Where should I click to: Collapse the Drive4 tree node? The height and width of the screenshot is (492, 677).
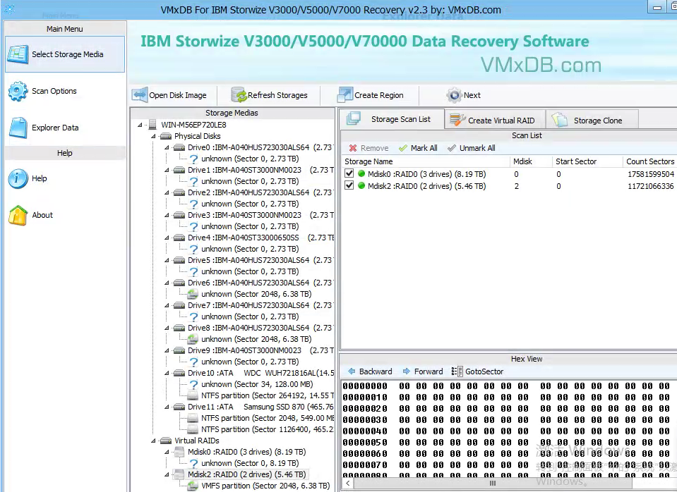pyautogui.click(x=167, y=238)
